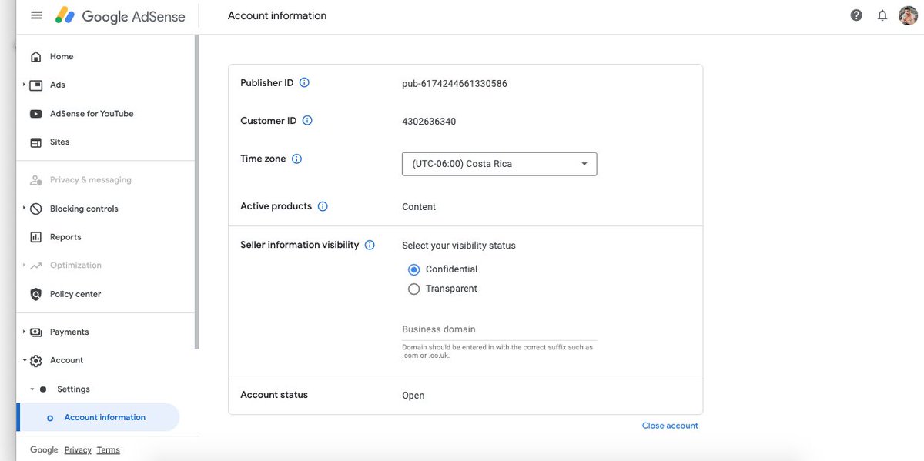The width and height of the screenshot is (924, 461).
Task: Collapse the Settings submenu arrow
Action: [32, 389]
